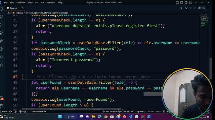The height and width of the screenshot is (120, 215).
Task: Close the login.js tab
Action: click(x=23, y=8)
